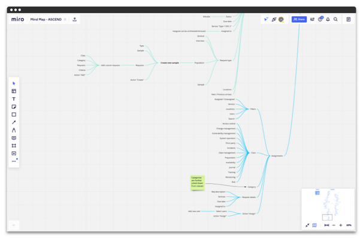Toggle collaborators' cursors visibility
This screenshot has width=363, height=238.
[x=266, y=19]
